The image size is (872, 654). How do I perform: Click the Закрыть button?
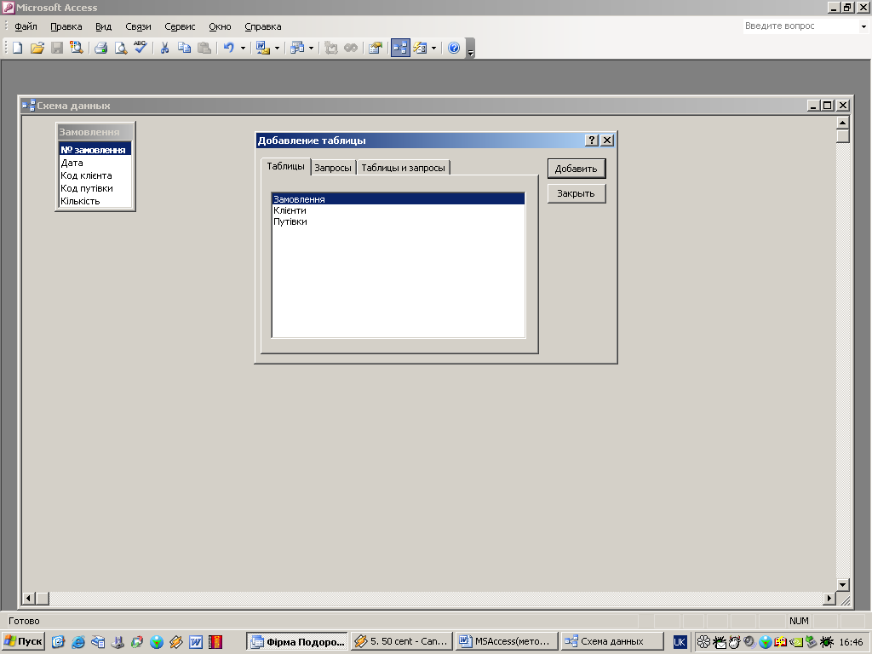[577, 193]
